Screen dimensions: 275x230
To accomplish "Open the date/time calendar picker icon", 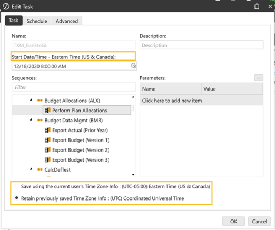I will [133, 66].
